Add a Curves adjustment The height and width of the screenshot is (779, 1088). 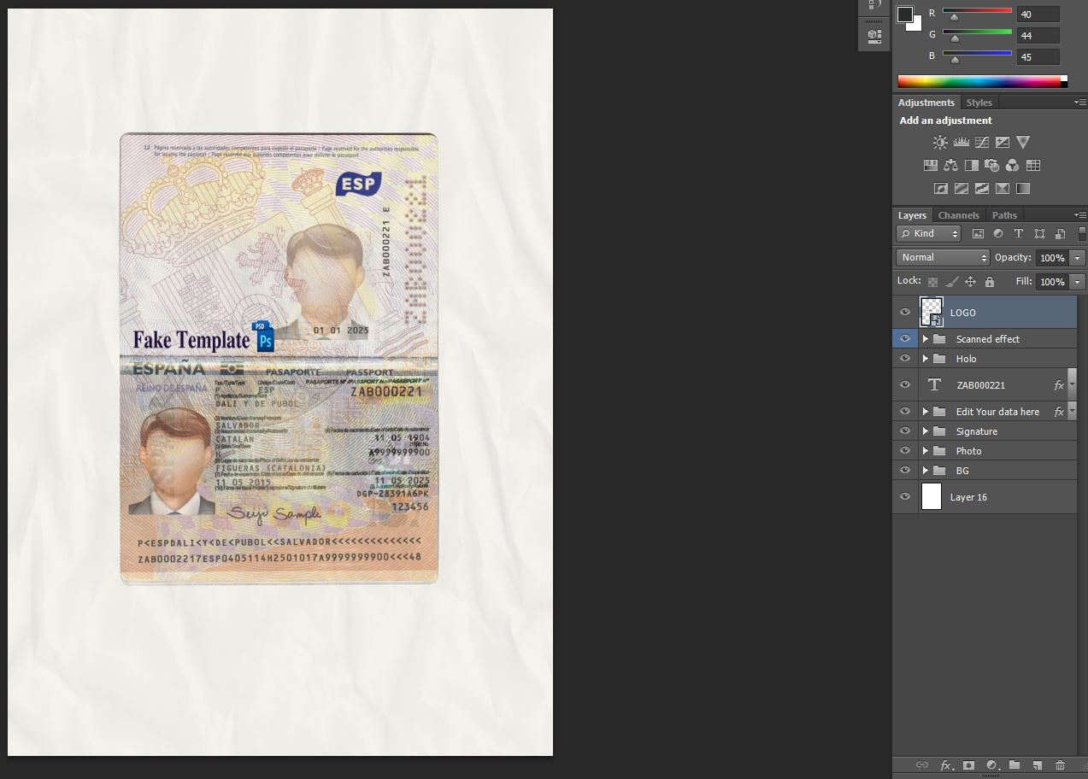(x=981, y=142)
